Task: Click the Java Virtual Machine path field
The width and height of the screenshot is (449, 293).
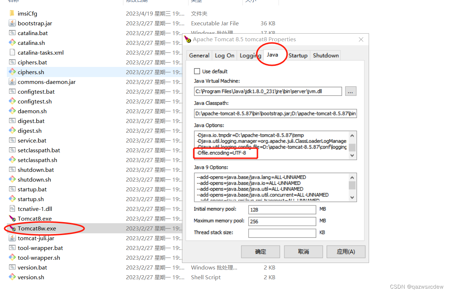Action: pos(268,91)
